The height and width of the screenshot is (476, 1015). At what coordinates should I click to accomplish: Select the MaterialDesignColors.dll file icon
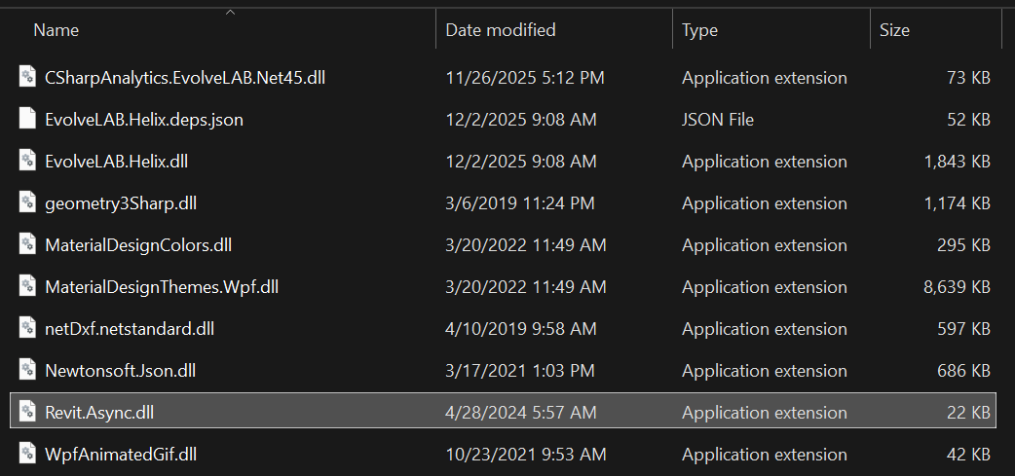click(x=28, y=245)
